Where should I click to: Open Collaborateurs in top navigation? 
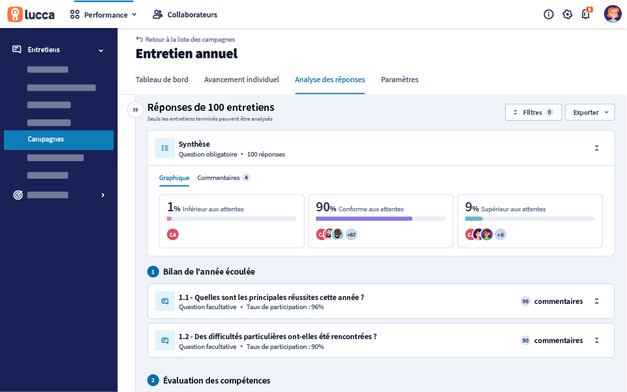[185, 15]
